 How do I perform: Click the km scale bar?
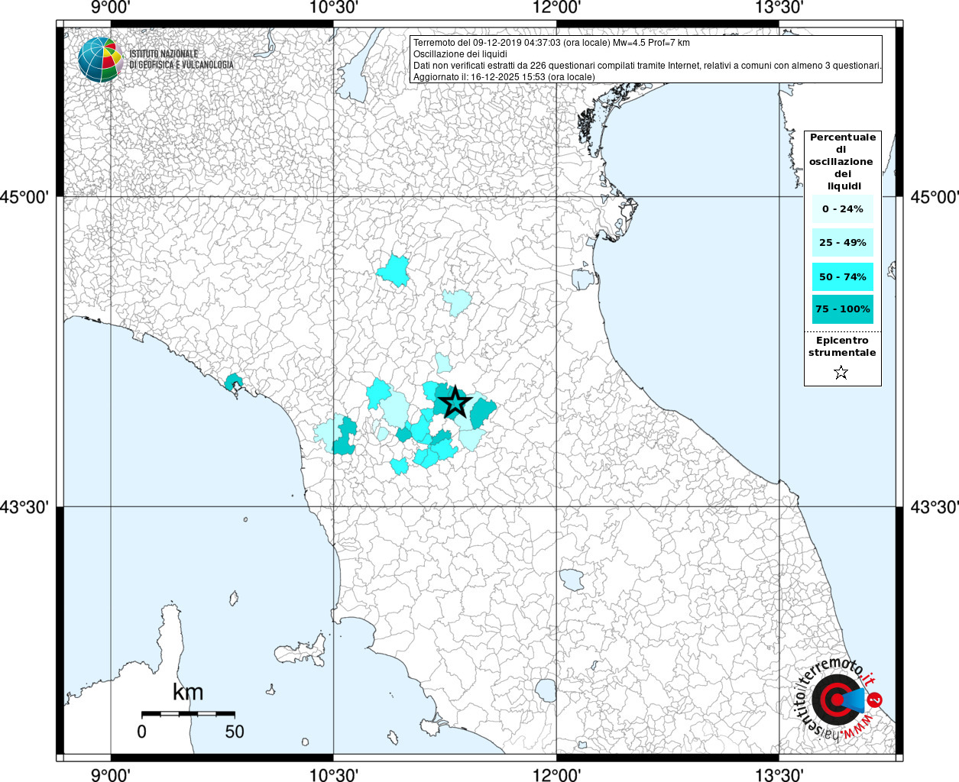click(x=188, y=713)
